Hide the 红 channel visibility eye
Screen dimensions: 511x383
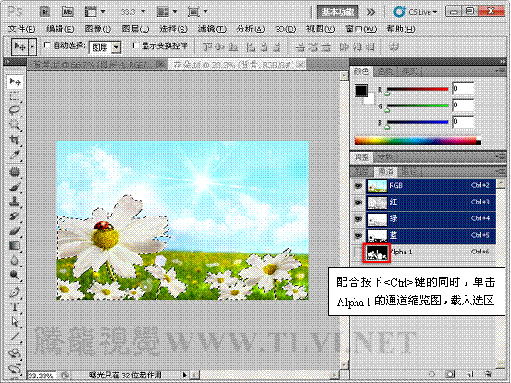tap(358, 203)
